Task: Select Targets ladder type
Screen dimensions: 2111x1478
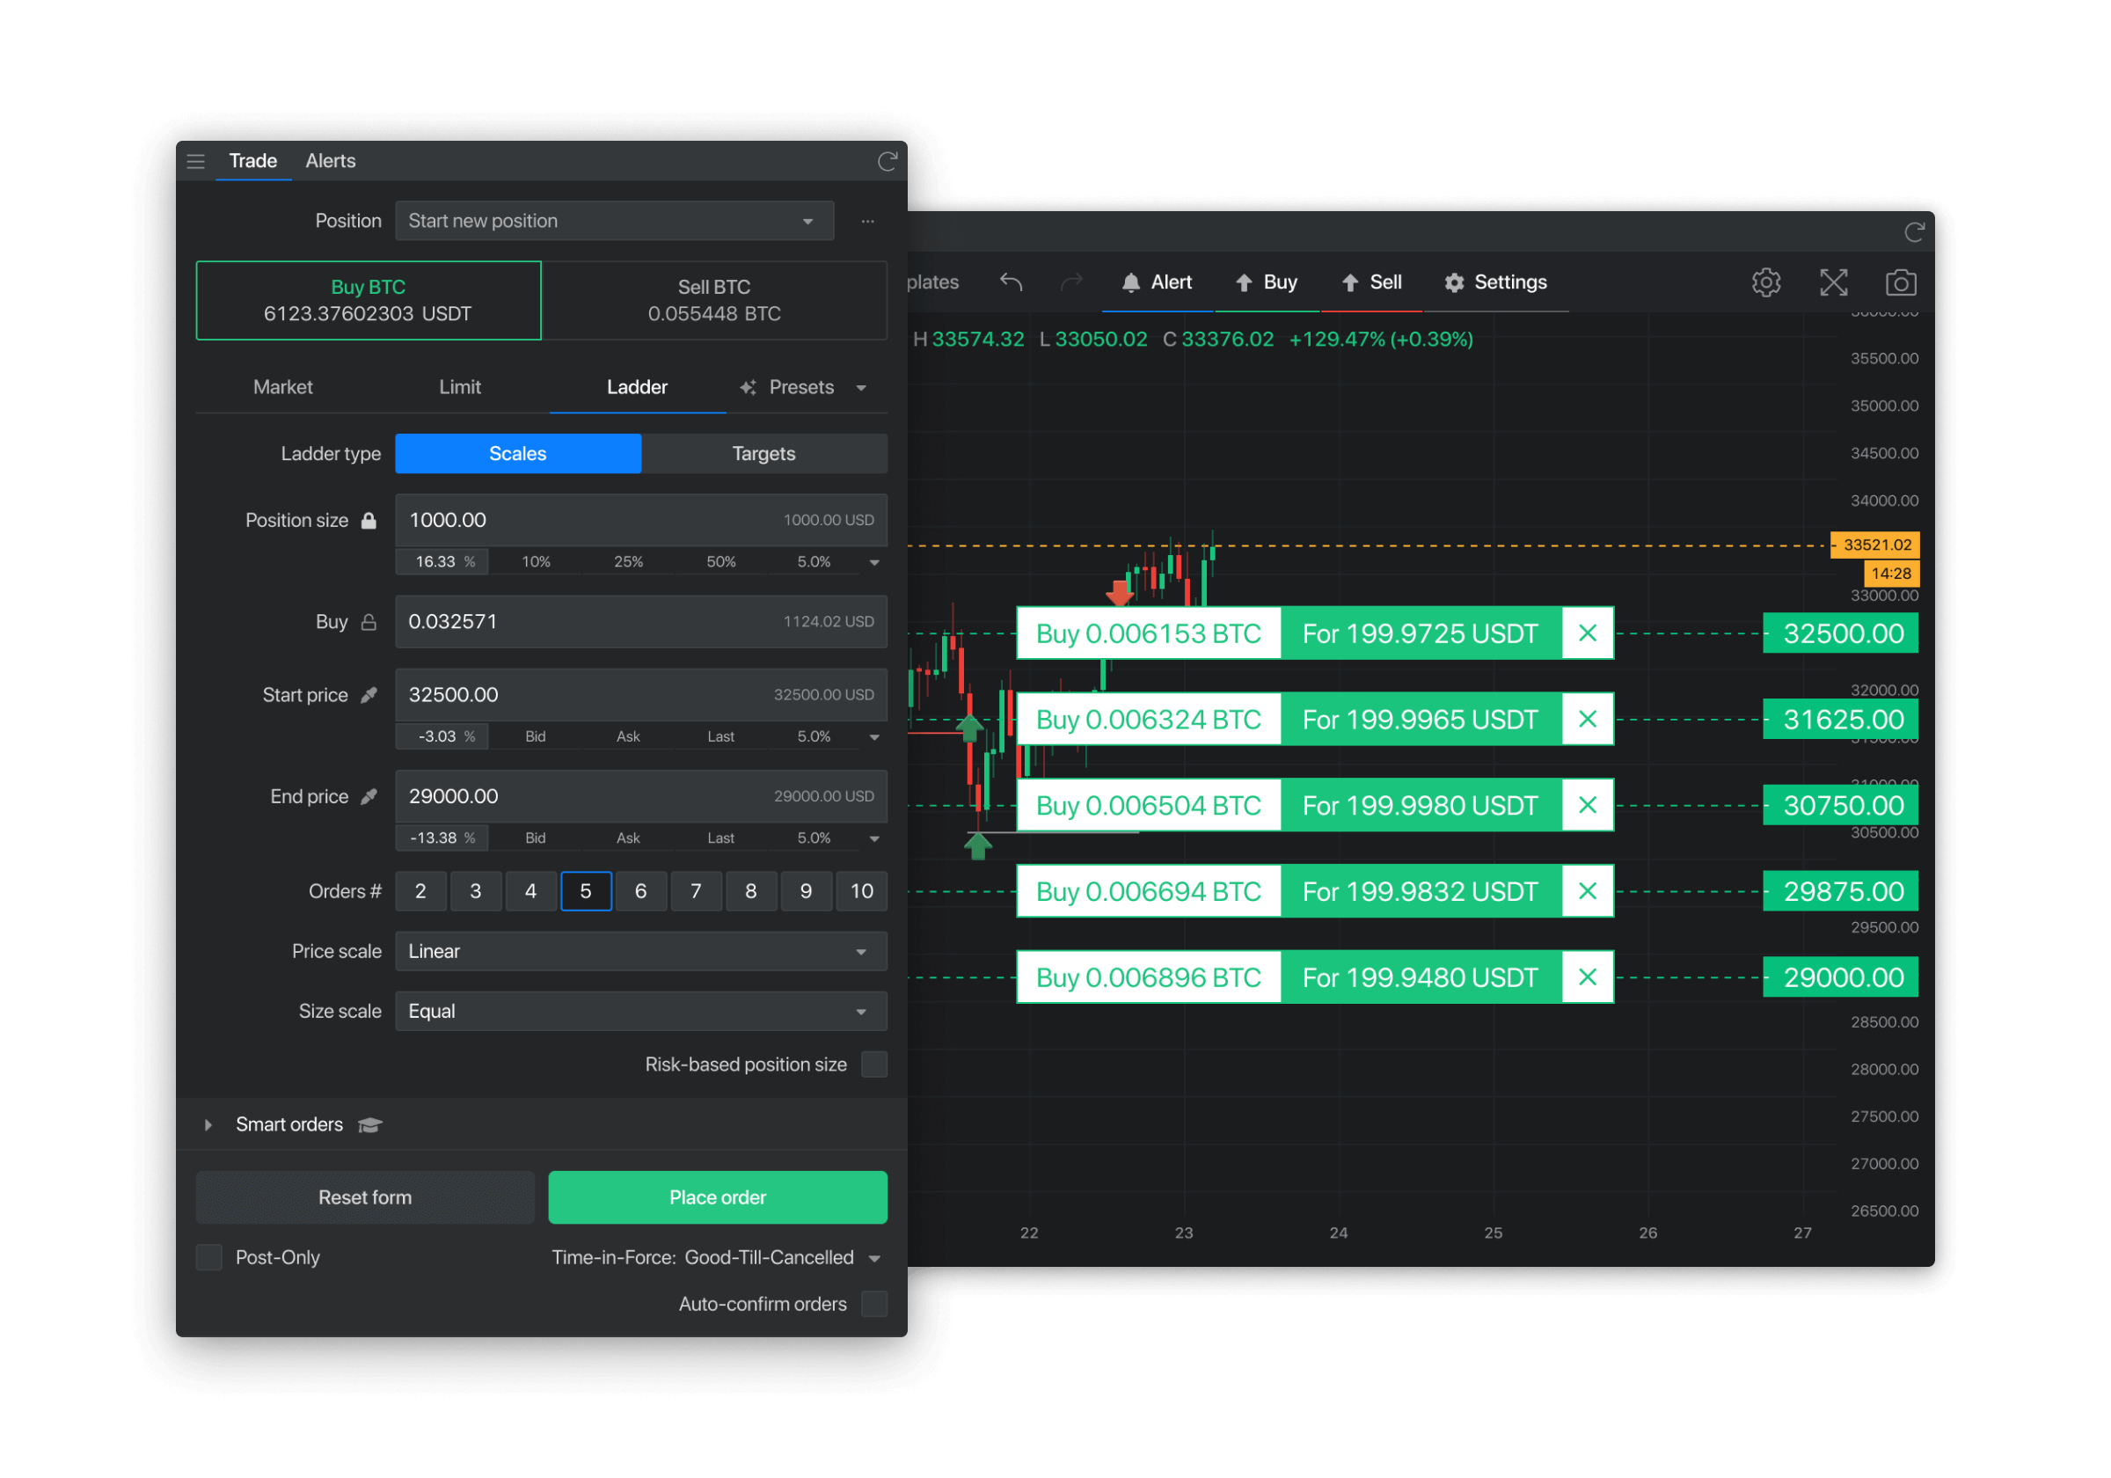Action: tap(764, 454)
